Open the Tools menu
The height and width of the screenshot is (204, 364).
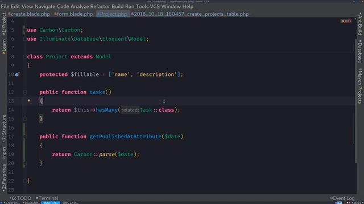coord(142,6)
